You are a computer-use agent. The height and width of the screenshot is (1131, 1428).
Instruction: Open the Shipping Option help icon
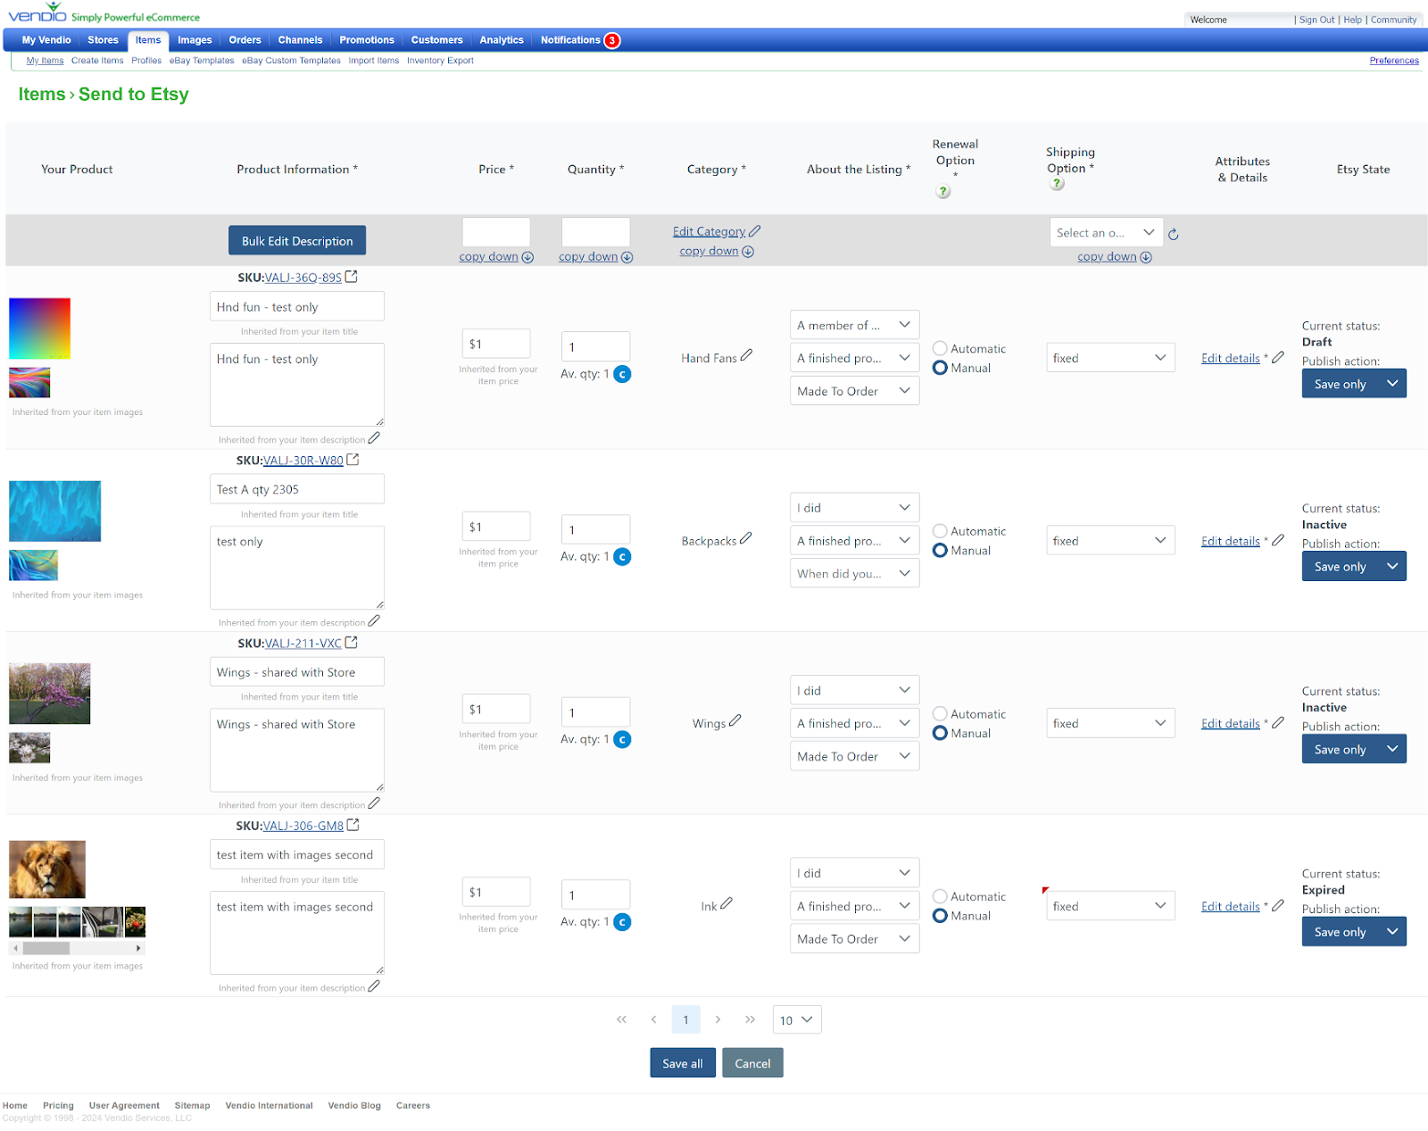pyautogui.click(x=1057, y=182)
